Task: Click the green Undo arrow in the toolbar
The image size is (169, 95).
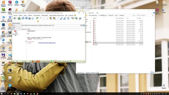Action: (37, 18)
